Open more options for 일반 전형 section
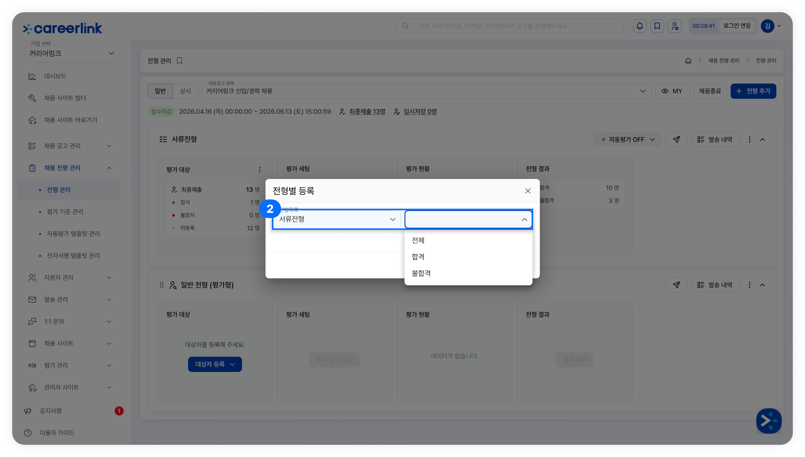This screenshot has height=457, width=805. [x=750, y=285]
